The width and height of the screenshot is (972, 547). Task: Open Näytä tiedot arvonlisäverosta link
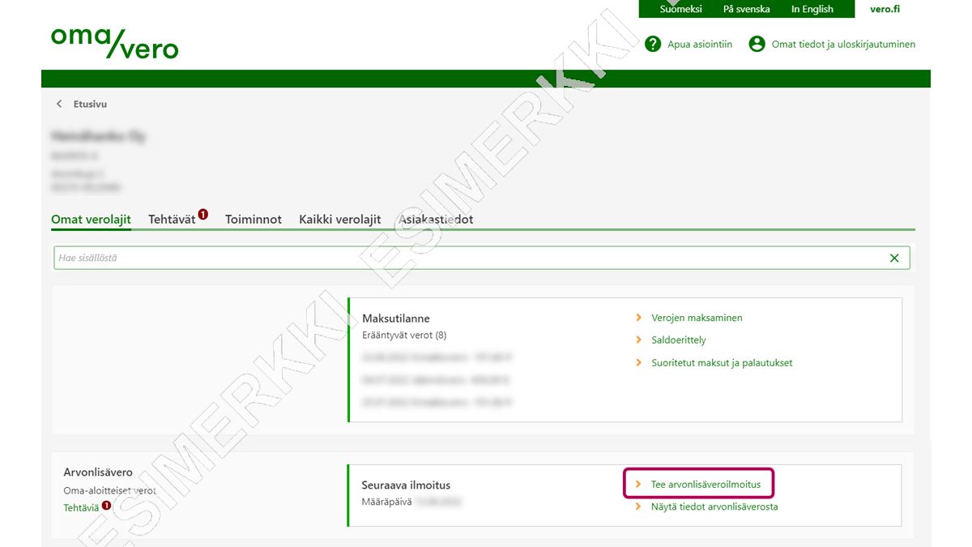pos(714,507)
